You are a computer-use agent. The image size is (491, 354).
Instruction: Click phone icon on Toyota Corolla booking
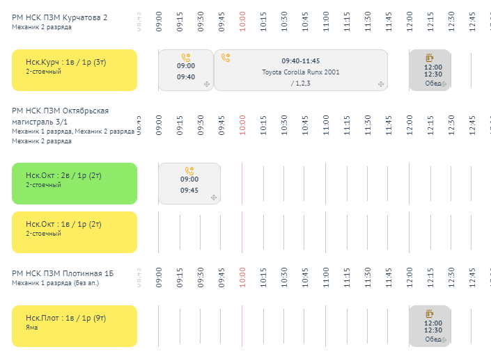point(225,58)
